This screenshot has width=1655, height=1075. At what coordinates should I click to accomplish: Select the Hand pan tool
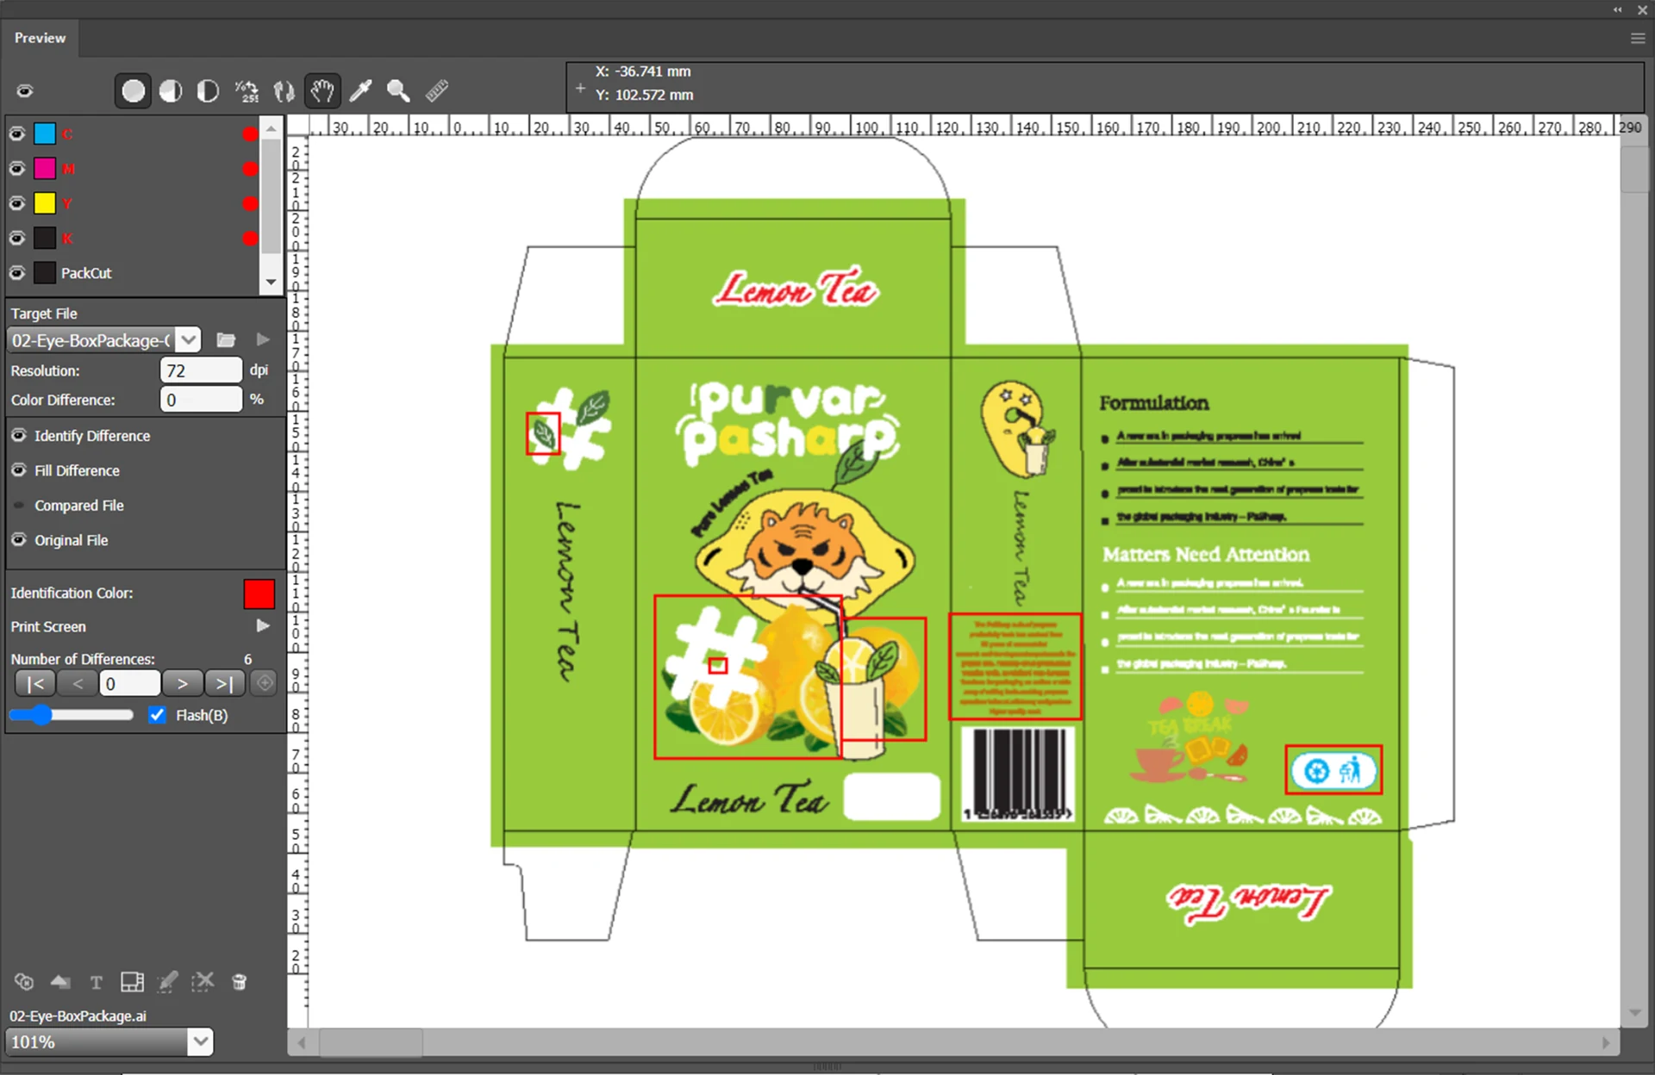pos(322,91)
